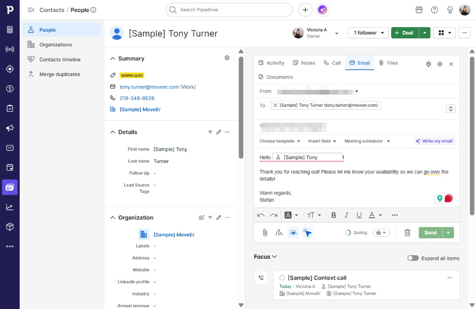Open the font color A picker
Viewport: 476px width, 309px height.
[x=375, y=215]
